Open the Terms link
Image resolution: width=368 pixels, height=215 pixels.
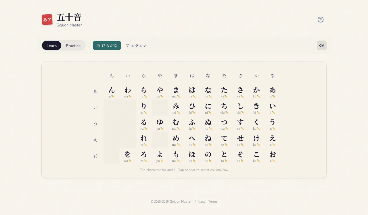(213, 201)
